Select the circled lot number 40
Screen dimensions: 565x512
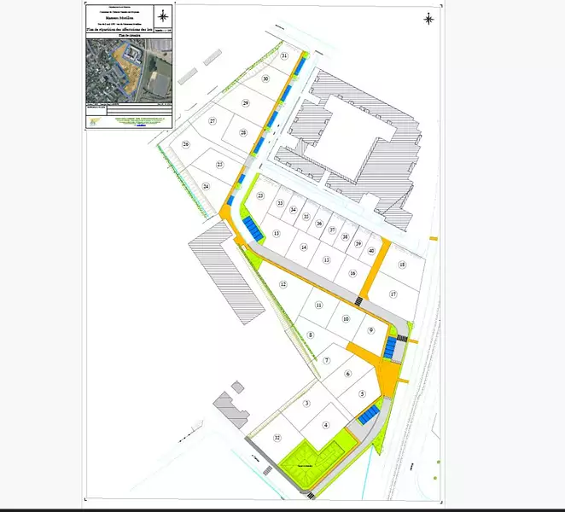point(371,251)
